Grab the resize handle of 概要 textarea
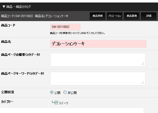The image size is (158, 113). point(143,64)
